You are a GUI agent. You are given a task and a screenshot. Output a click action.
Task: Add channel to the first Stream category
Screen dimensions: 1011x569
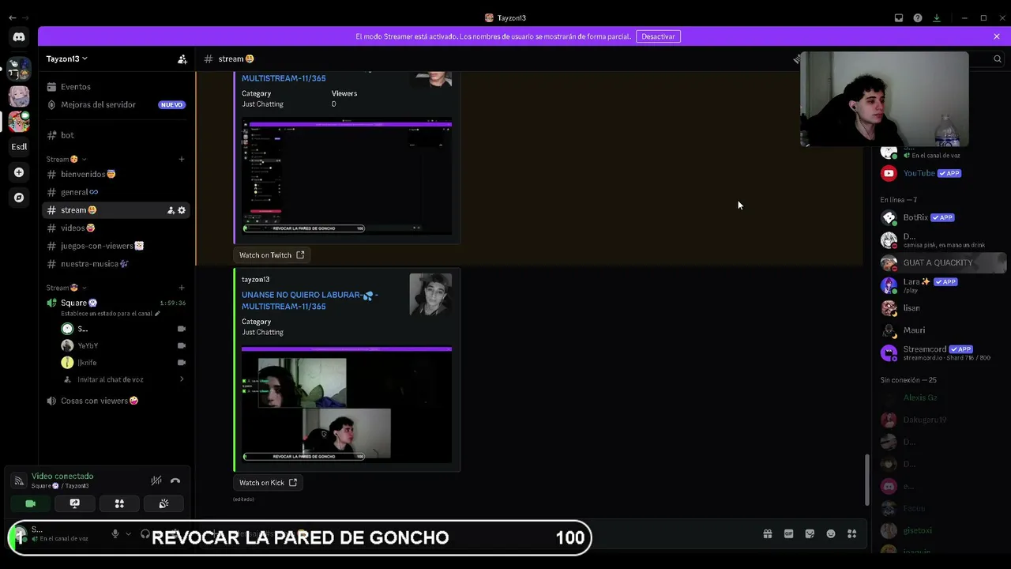(182, 159)
